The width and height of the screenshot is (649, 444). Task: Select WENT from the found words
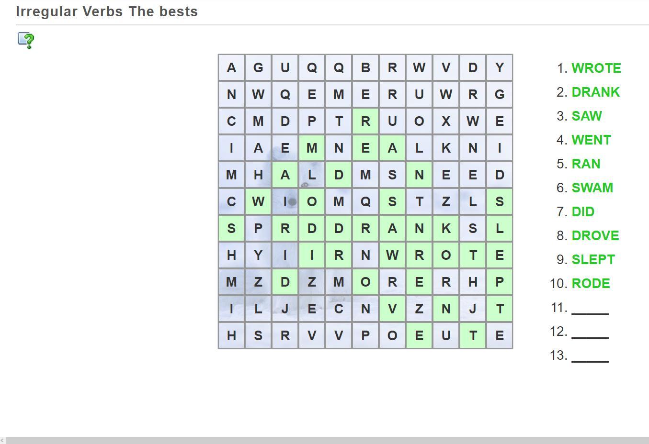[591, 140]
